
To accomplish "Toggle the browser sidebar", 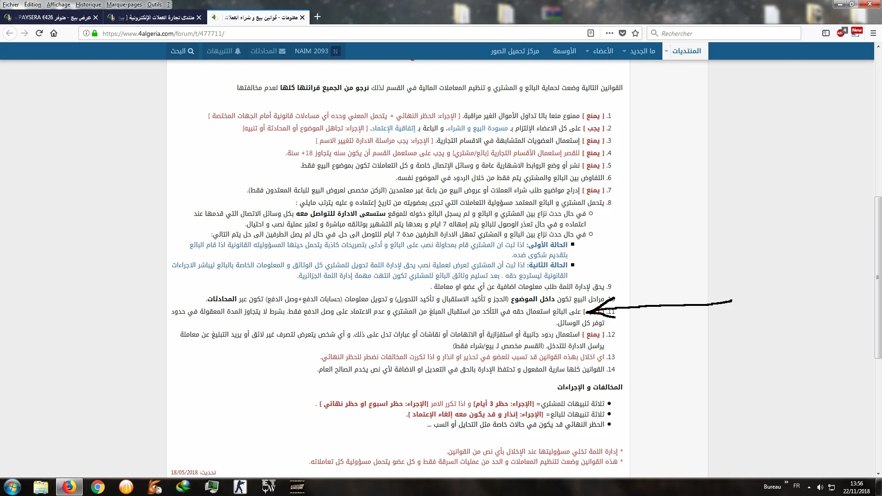I will coord(826,33).
